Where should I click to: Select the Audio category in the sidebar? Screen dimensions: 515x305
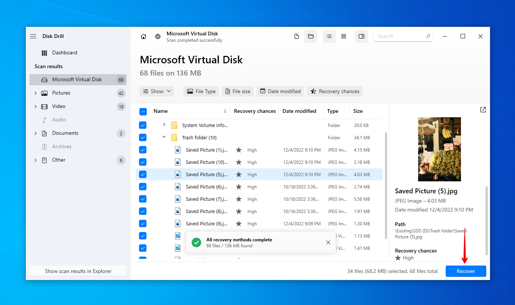point(59,120)
